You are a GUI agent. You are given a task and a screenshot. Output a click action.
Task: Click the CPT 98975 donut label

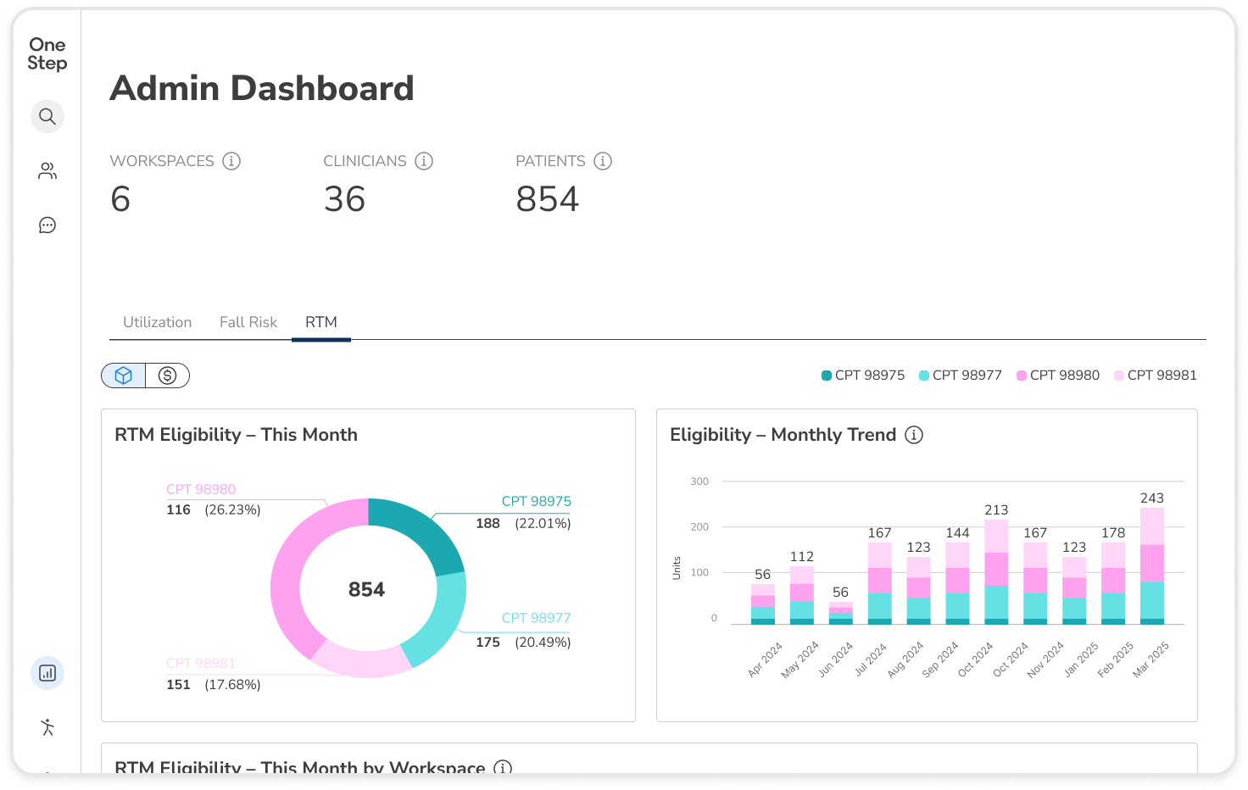pos(537,501)
